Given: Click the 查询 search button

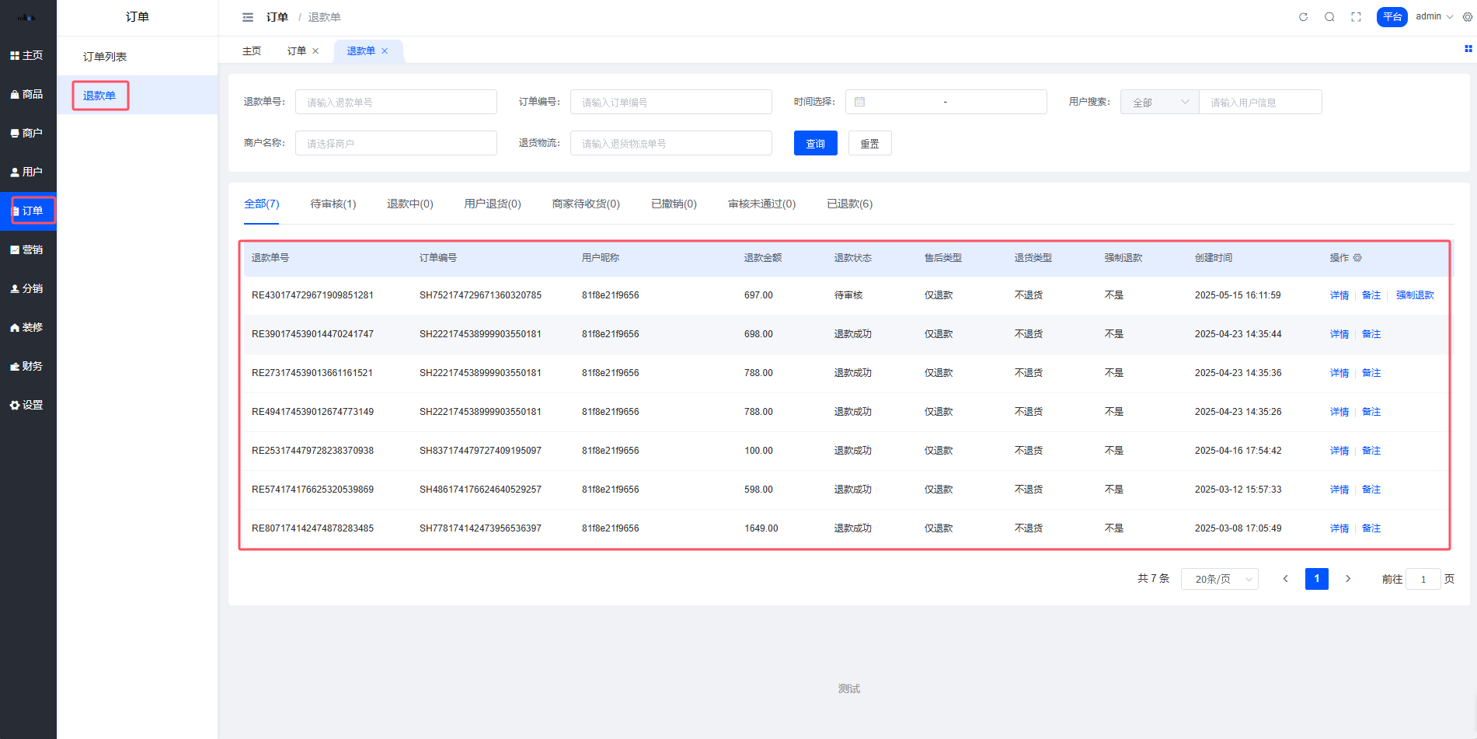Looking at the screenshot, I should 815,143.
